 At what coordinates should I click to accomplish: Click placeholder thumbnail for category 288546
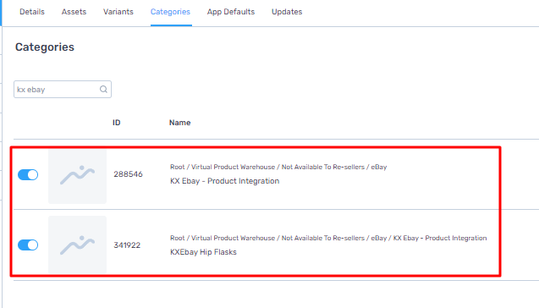77,176
